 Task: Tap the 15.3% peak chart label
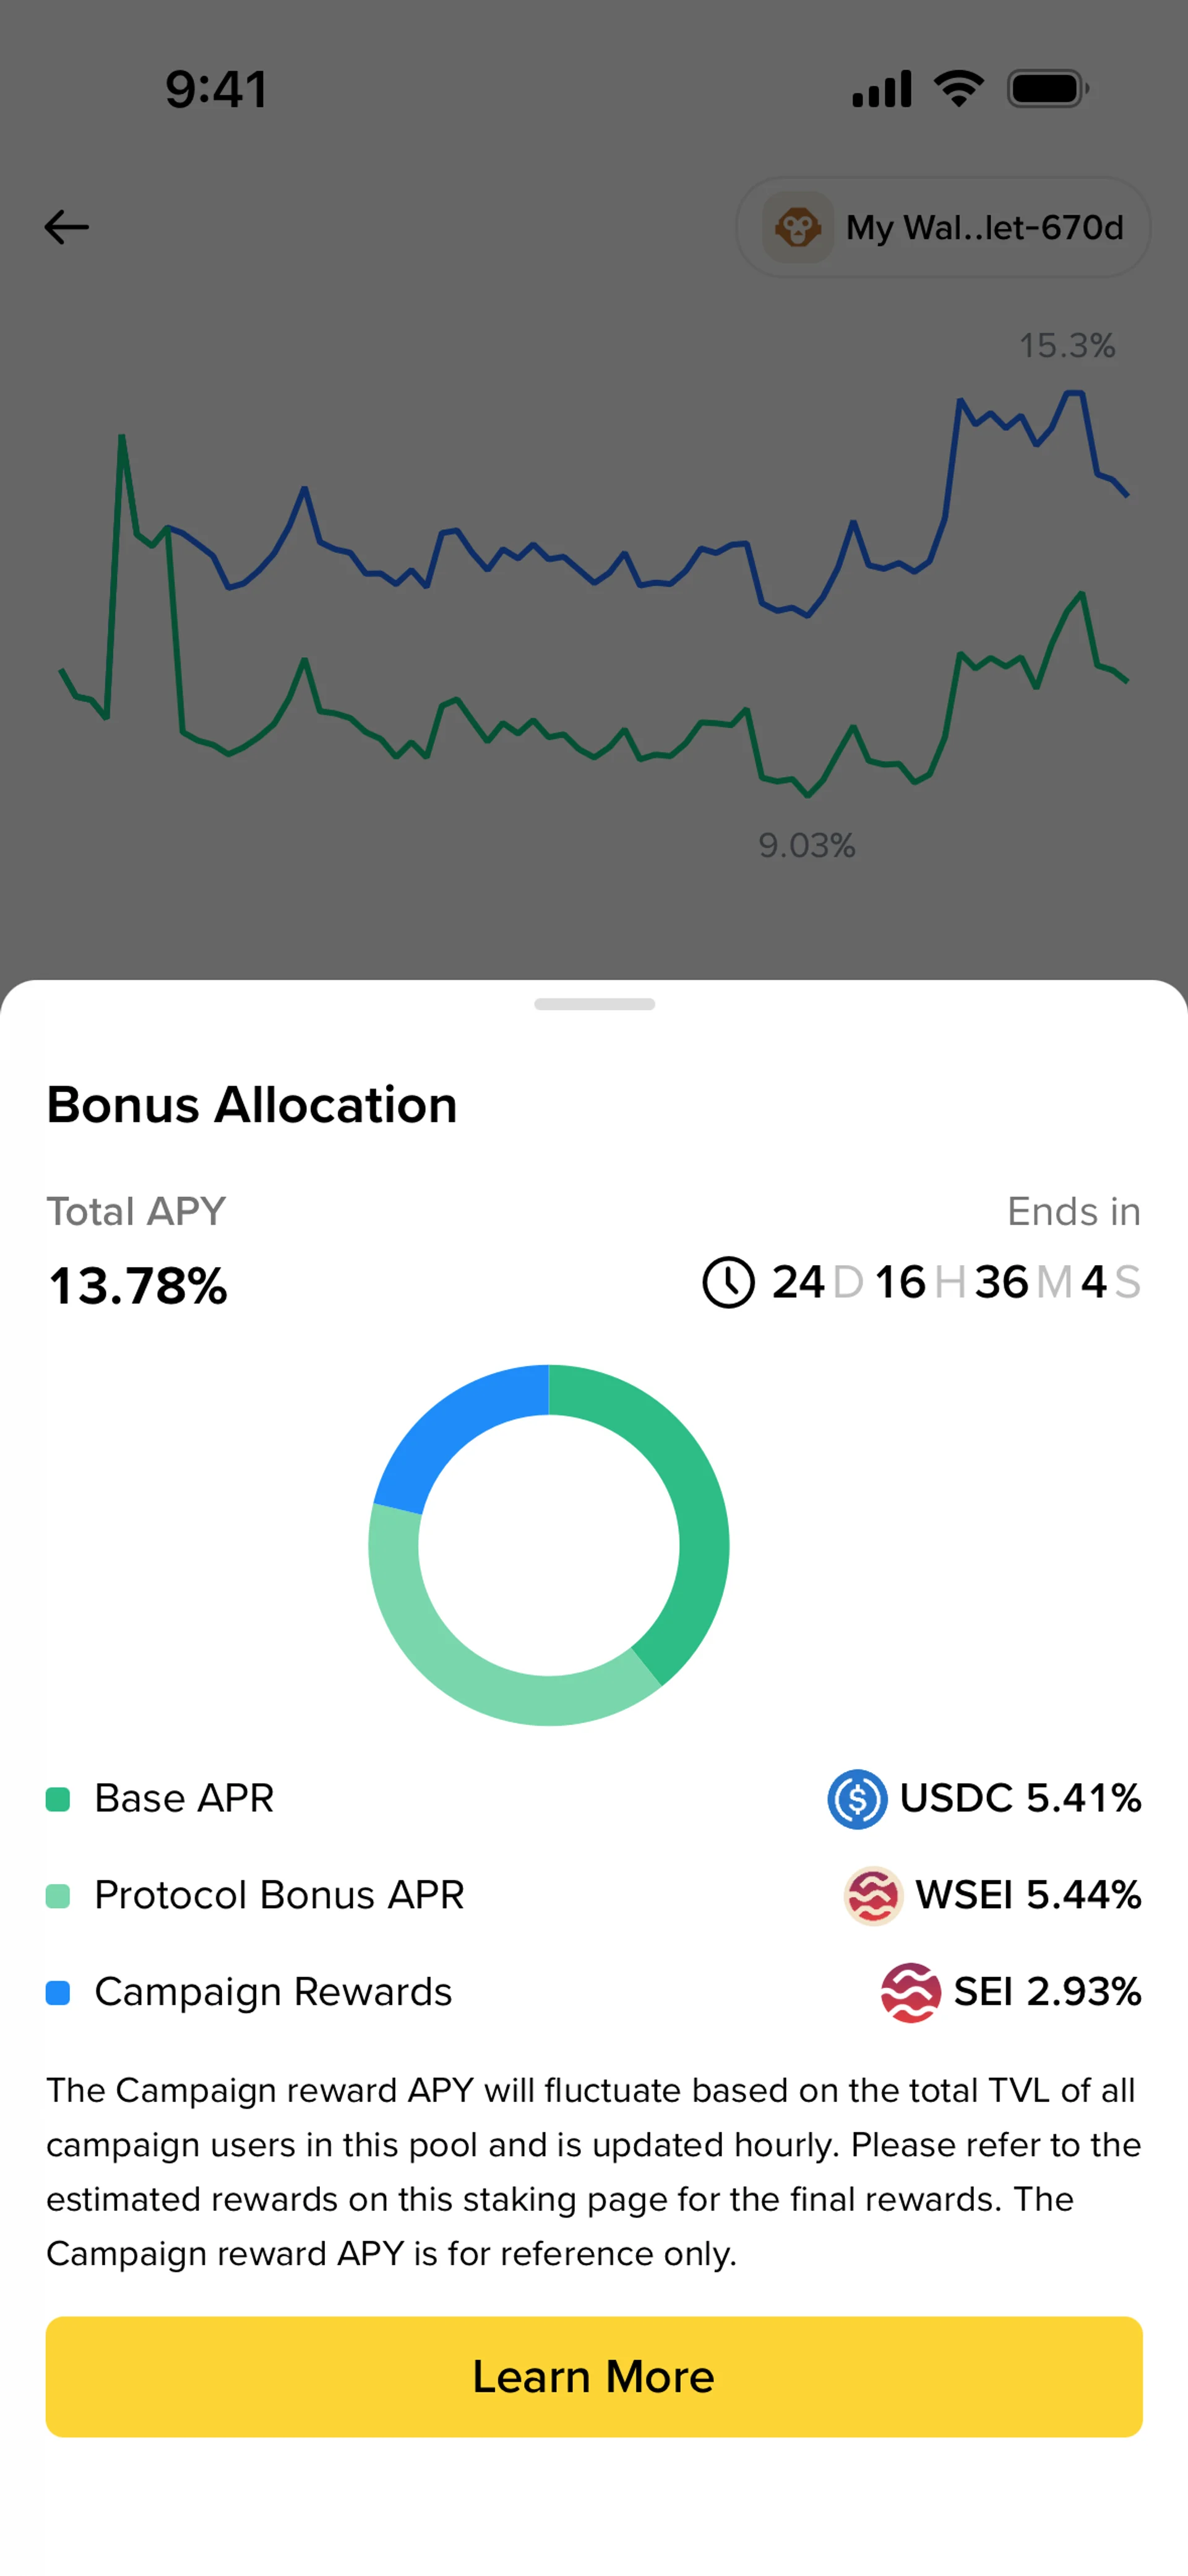(1067, 346)
